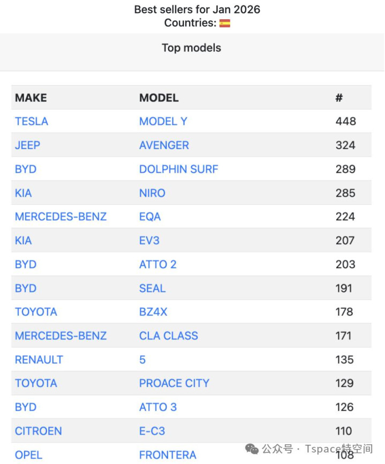Click the NIRO model link

(x=152, y=193)
